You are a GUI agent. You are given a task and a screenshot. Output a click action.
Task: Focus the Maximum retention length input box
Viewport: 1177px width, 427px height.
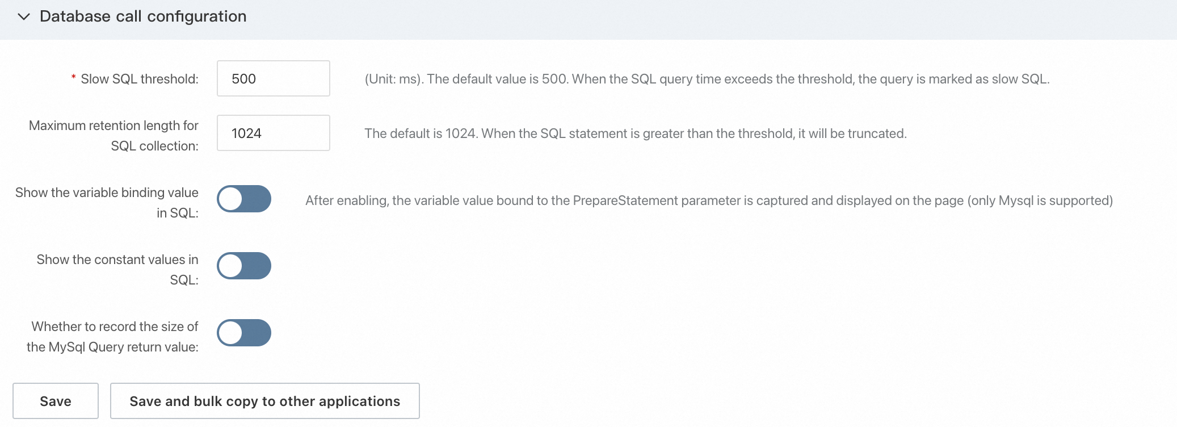click(x=273, y=133)
